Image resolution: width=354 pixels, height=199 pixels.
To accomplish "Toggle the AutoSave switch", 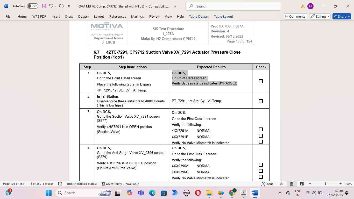I will 32,6.
